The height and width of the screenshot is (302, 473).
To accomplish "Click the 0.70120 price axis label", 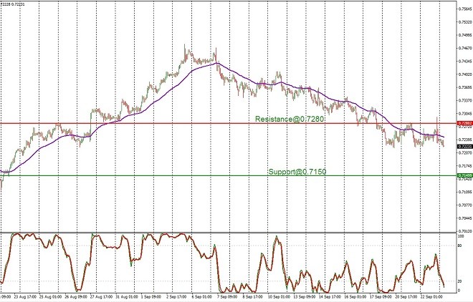I will (x=465, y=231).
